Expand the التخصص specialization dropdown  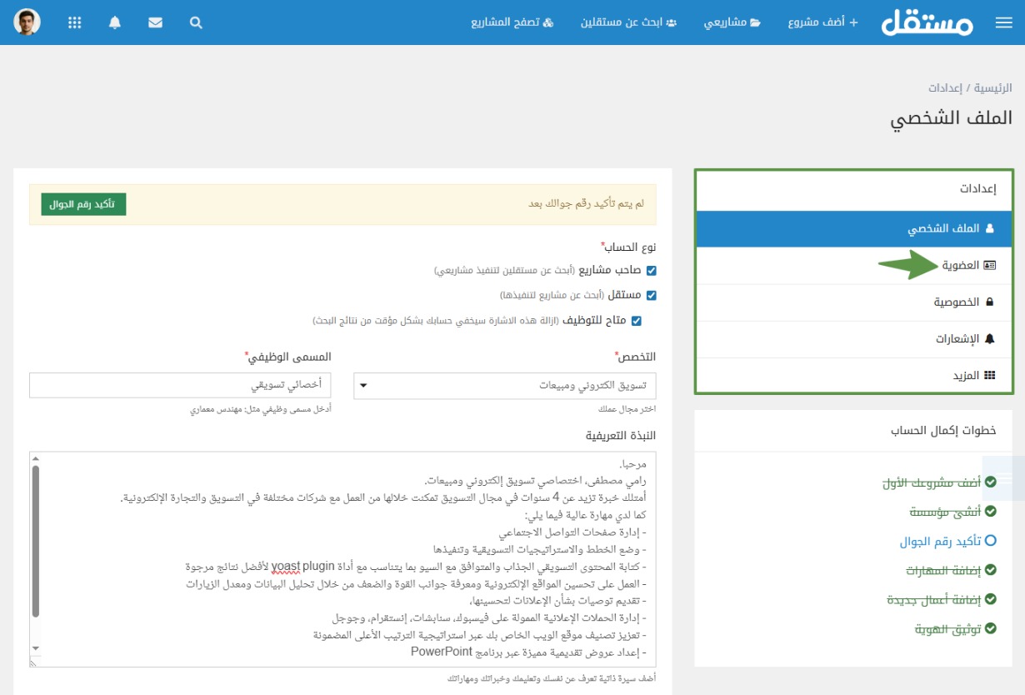505,386
